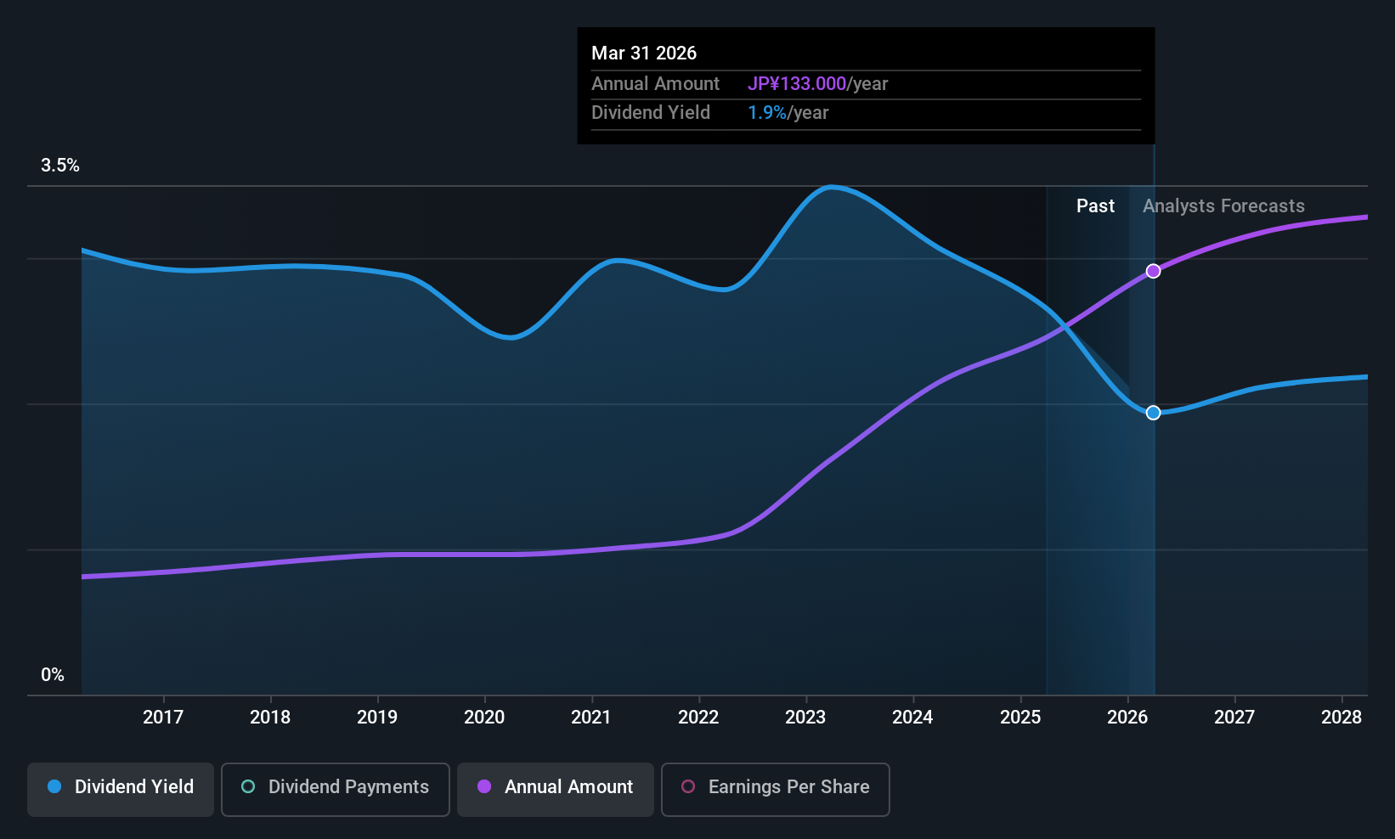The height and width of the screenshot is (839, 1395).
Task: Click the Past section label
Action: tap(1095, 206)
